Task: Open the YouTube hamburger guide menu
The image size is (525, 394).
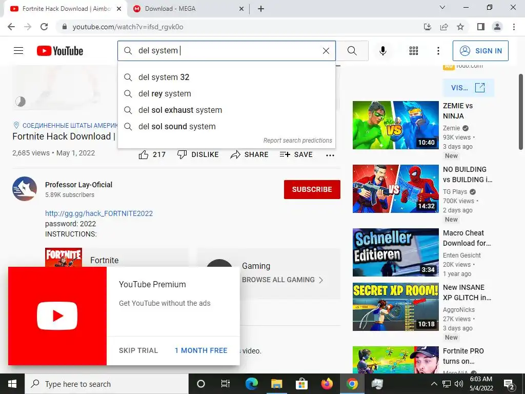Action: [x=18, y=51]
